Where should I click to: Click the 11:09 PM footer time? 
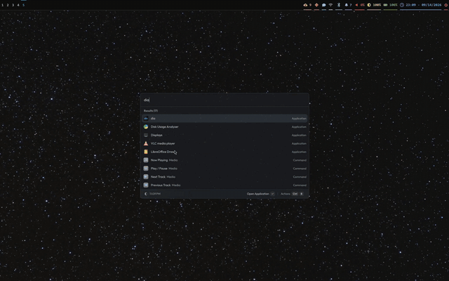pos(155,194)
